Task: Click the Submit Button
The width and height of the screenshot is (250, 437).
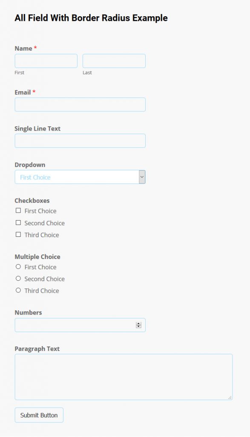Action: pyautogui.click(x=39, y=415)
